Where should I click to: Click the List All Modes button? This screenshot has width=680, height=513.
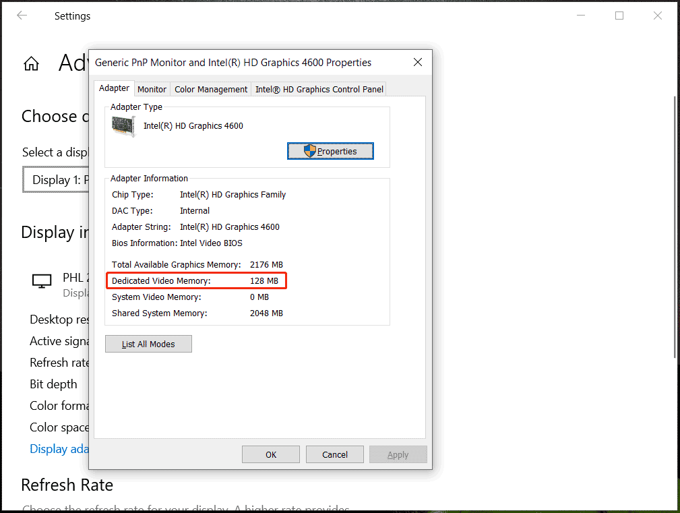148,344
